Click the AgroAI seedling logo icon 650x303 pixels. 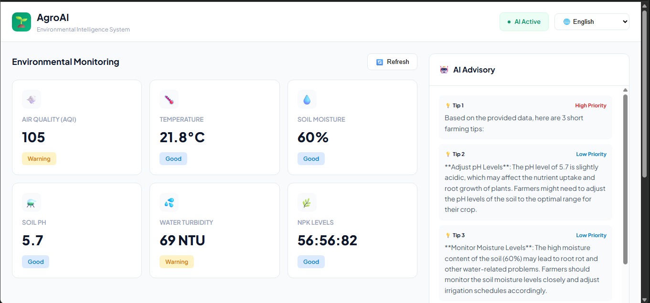point(21,22)
